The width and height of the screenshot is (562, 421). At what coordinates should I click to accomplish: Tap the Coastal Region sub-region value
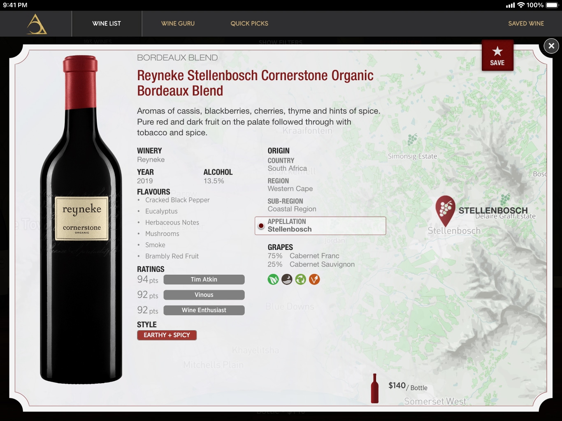(292, 209)
